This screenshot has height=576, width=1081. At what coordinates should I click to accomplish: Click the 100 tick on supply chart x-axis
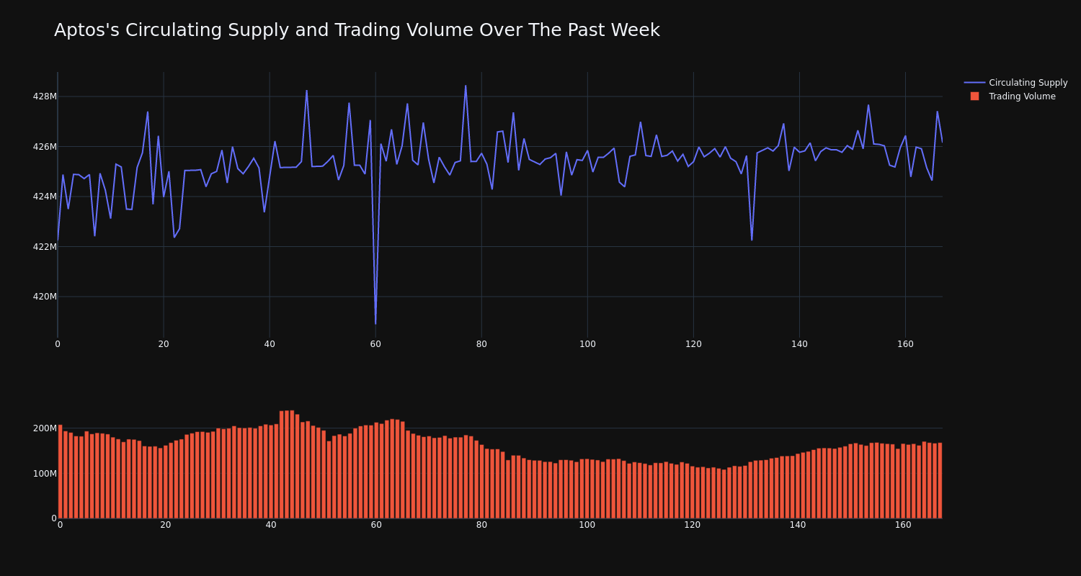point(587,344)
